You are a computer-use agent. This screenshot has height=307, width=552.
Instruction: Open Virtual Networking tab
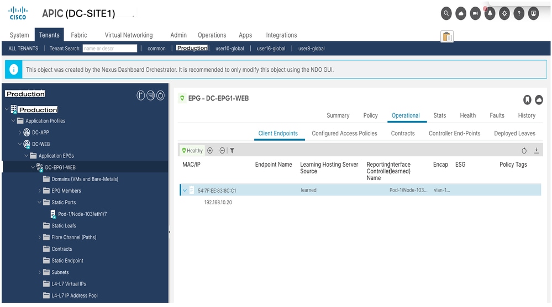[129, 35]
